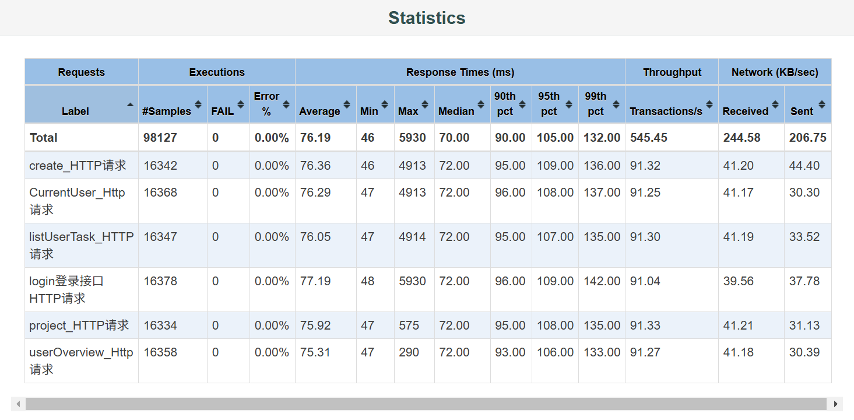Click the userOverview max value 290
This screenshot has height=420, width=854.
pos(409,352)
